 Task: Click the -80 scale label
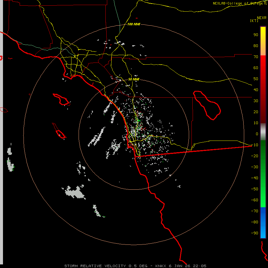255,222
